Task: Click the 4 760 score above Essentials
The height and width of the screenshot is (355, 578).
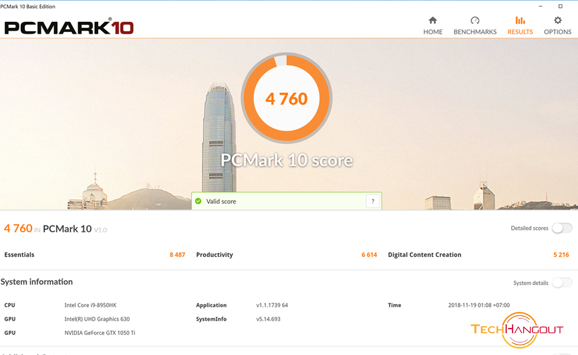Action: pos(18,229)
